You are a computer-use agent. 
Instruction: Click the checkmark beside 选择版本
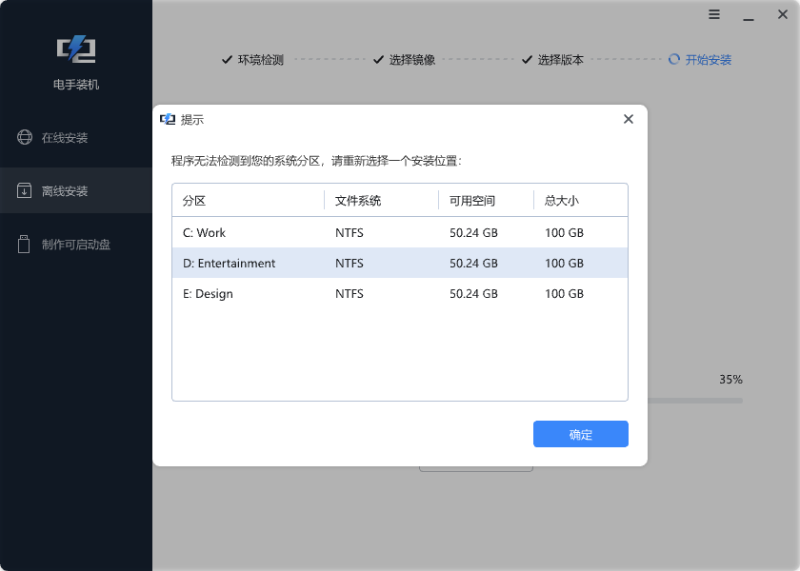[x=526, y=59]
